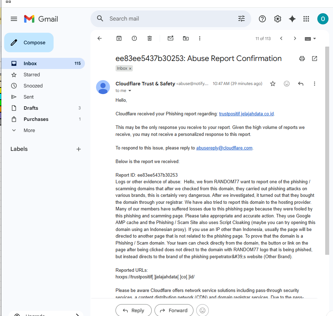Click the Move to folder icon

[x=186, y=38]
